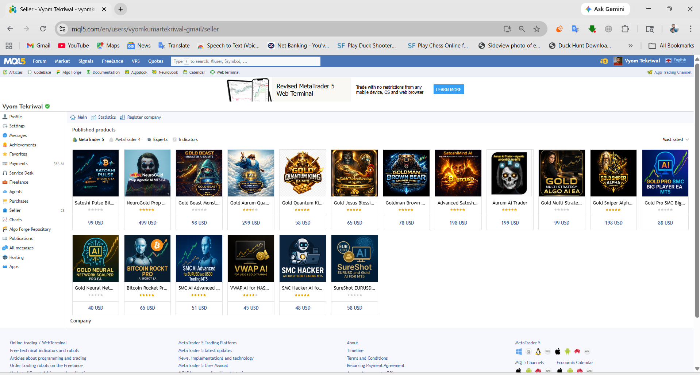The image size is (700, 375).
Task: Reload the current page
Action: [x=43, y=29]
